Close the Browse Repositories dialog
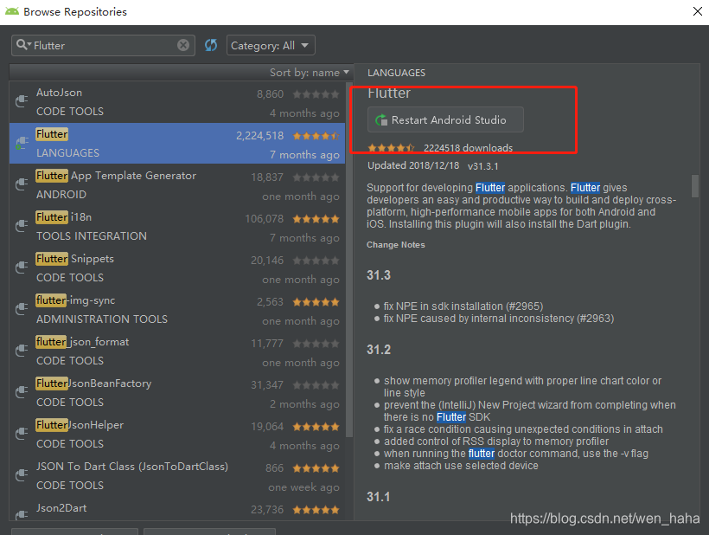709x535 pixels. [697, 11]
